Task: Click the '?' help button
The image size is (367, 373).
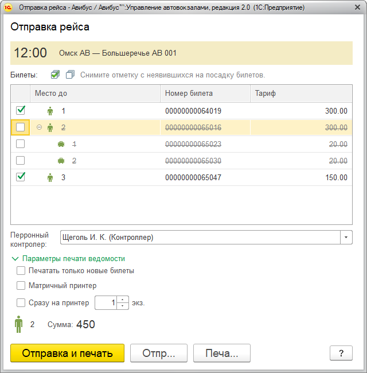Action: (x=341, y=353)
